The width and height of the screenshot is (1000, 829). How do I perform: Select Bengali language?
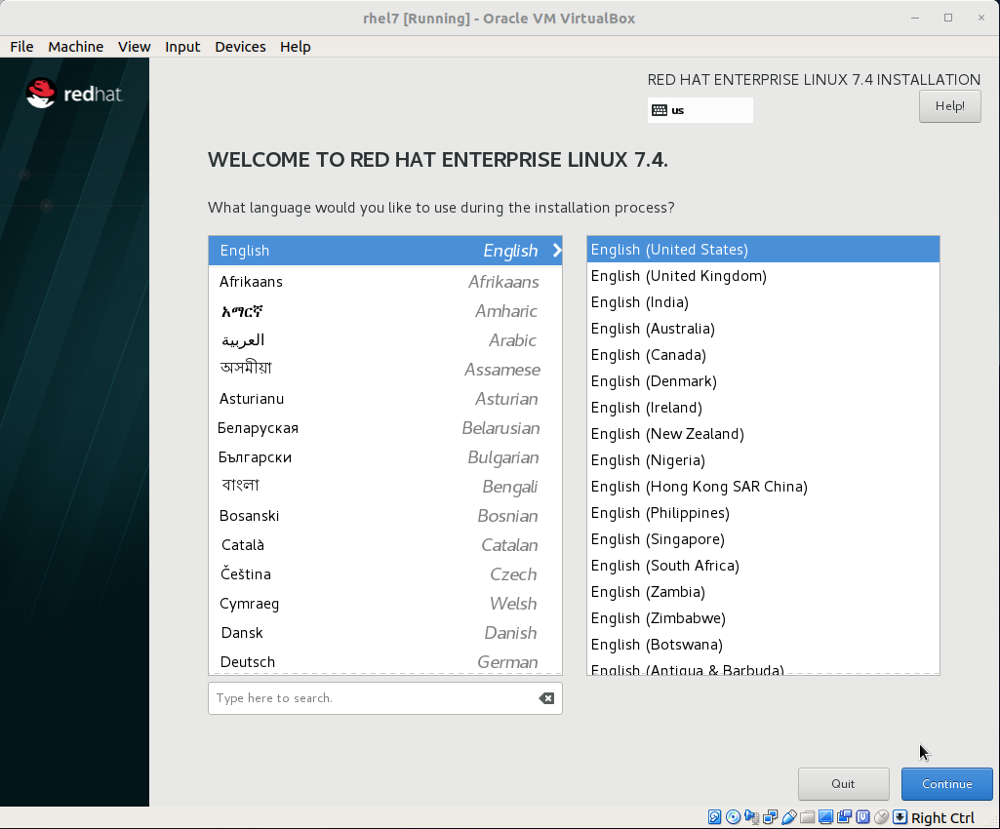[x=385, y=487]
